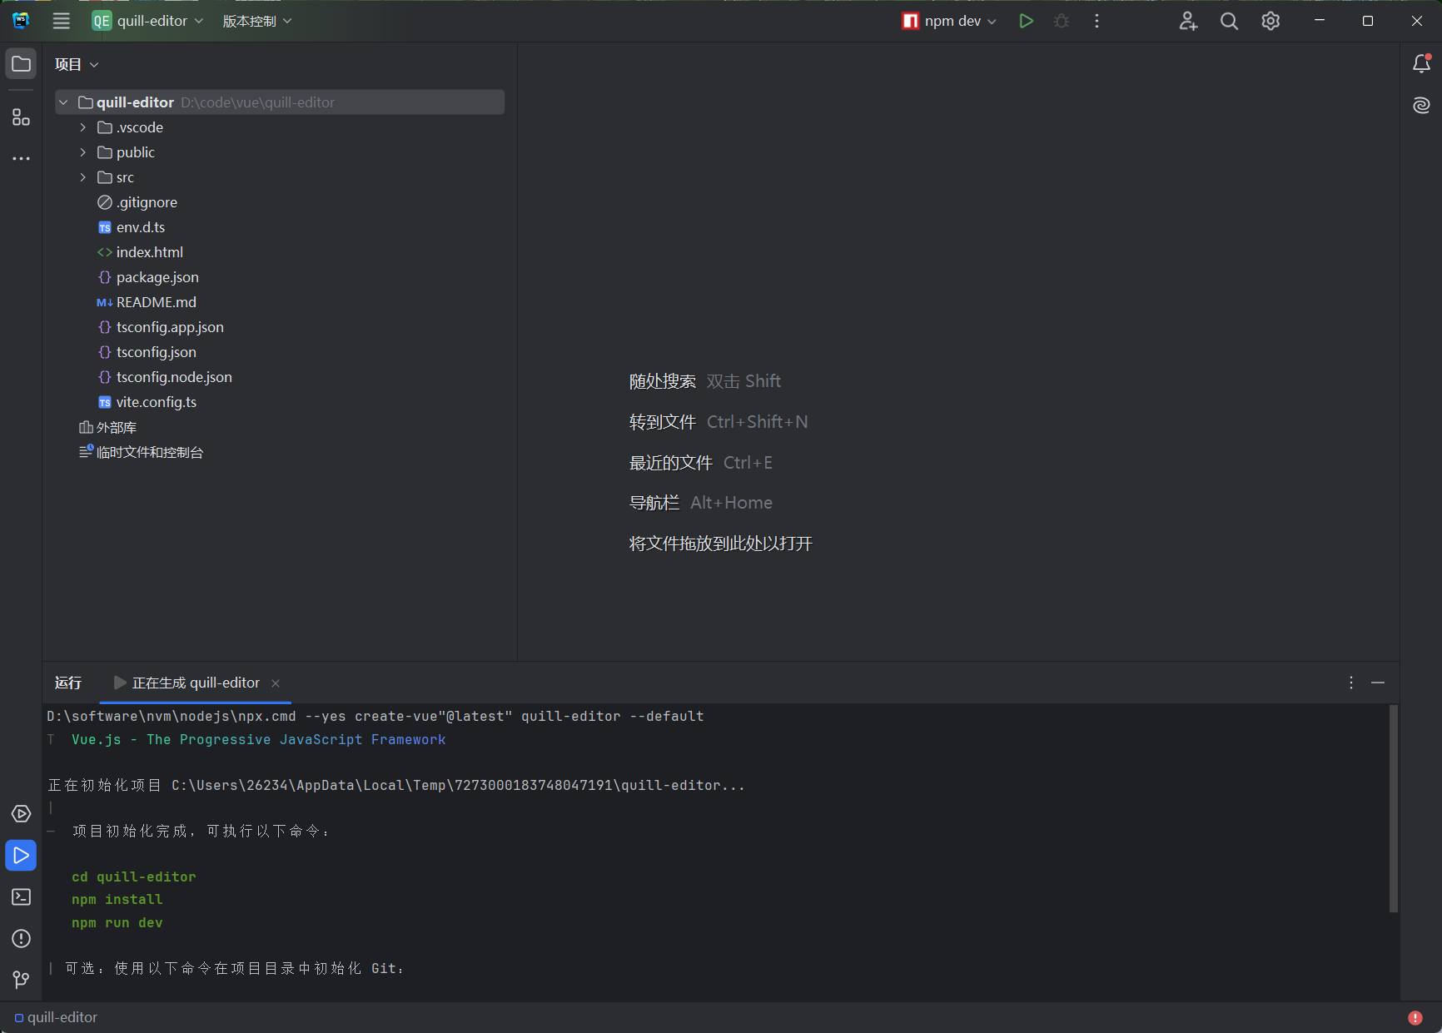Click the WebStorm logo icon
Image resolution: width=1442 pixels, height=1033 pixels.
click(x=21, y=21)
